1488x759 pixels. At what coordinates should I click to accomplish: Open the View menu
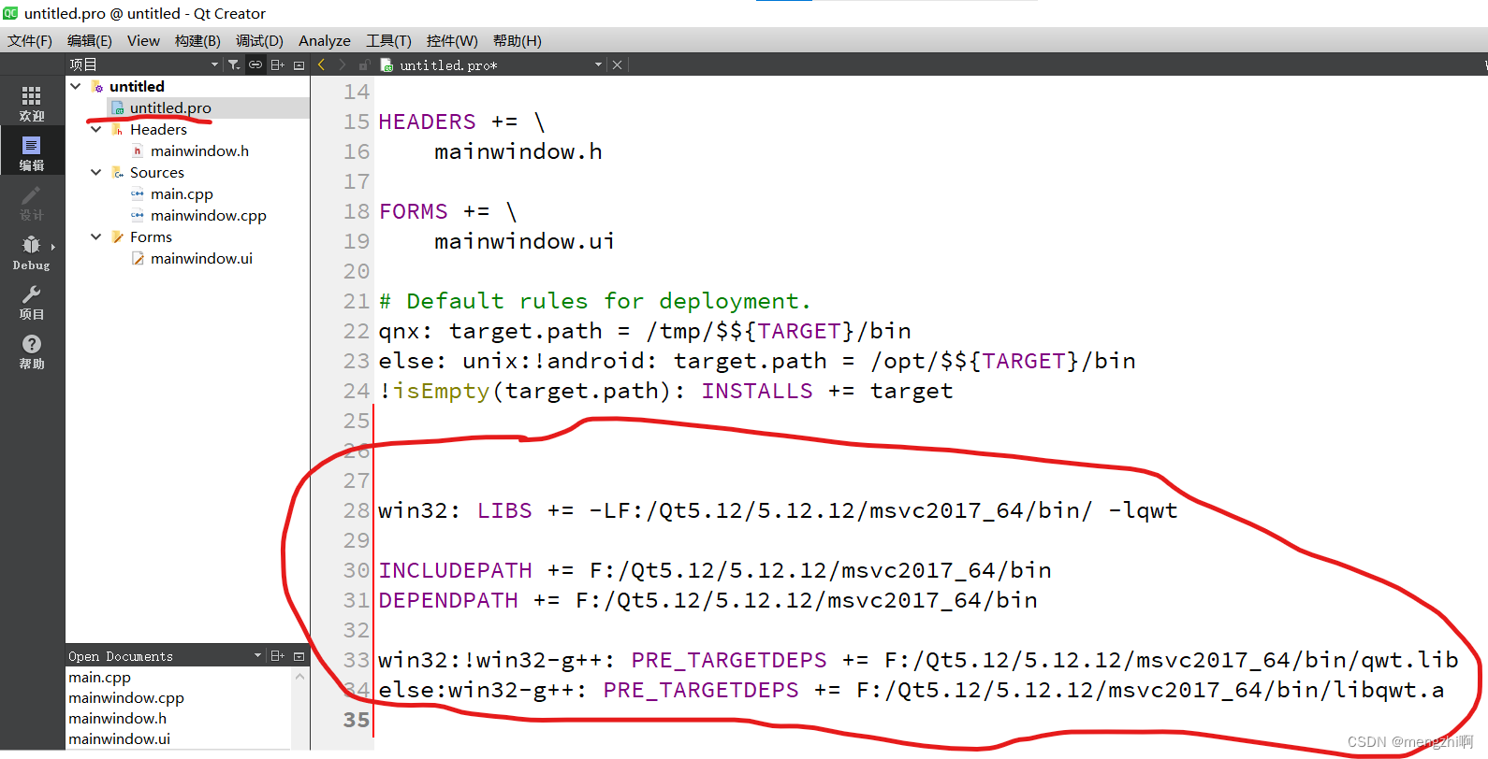[x=143, y=40]
